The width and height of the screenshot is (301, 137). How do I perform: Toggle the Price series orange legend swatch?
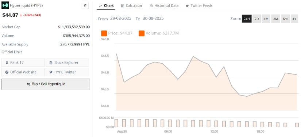pos(104,33)
